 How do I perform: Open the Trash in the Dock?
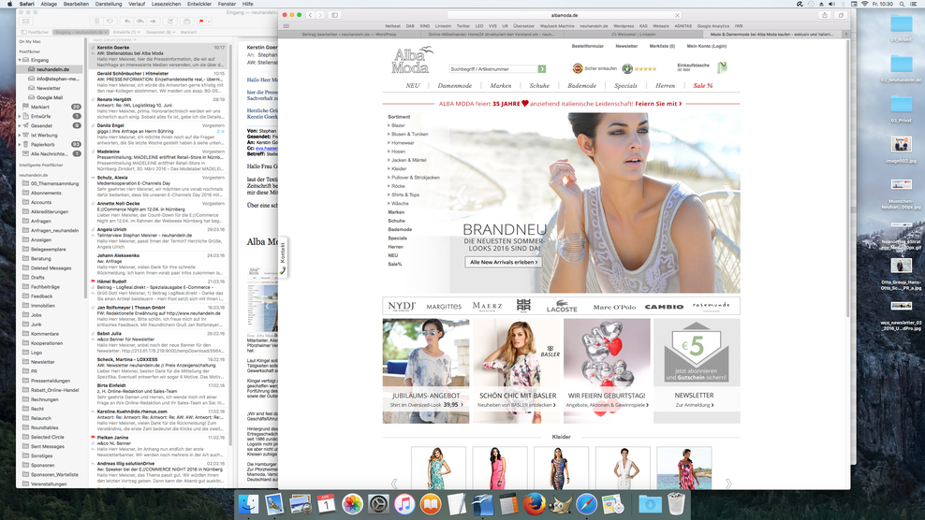coord(676,505)
